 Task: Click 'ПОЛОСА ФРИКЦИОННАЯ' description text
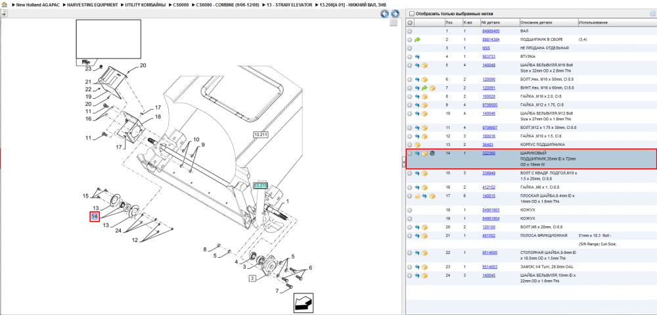coord(543,235)
